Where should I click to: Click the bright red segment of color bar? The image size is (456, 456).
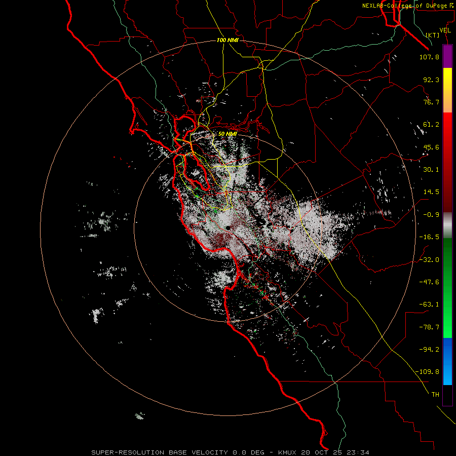pyautogui.click(x=447, y=128)
